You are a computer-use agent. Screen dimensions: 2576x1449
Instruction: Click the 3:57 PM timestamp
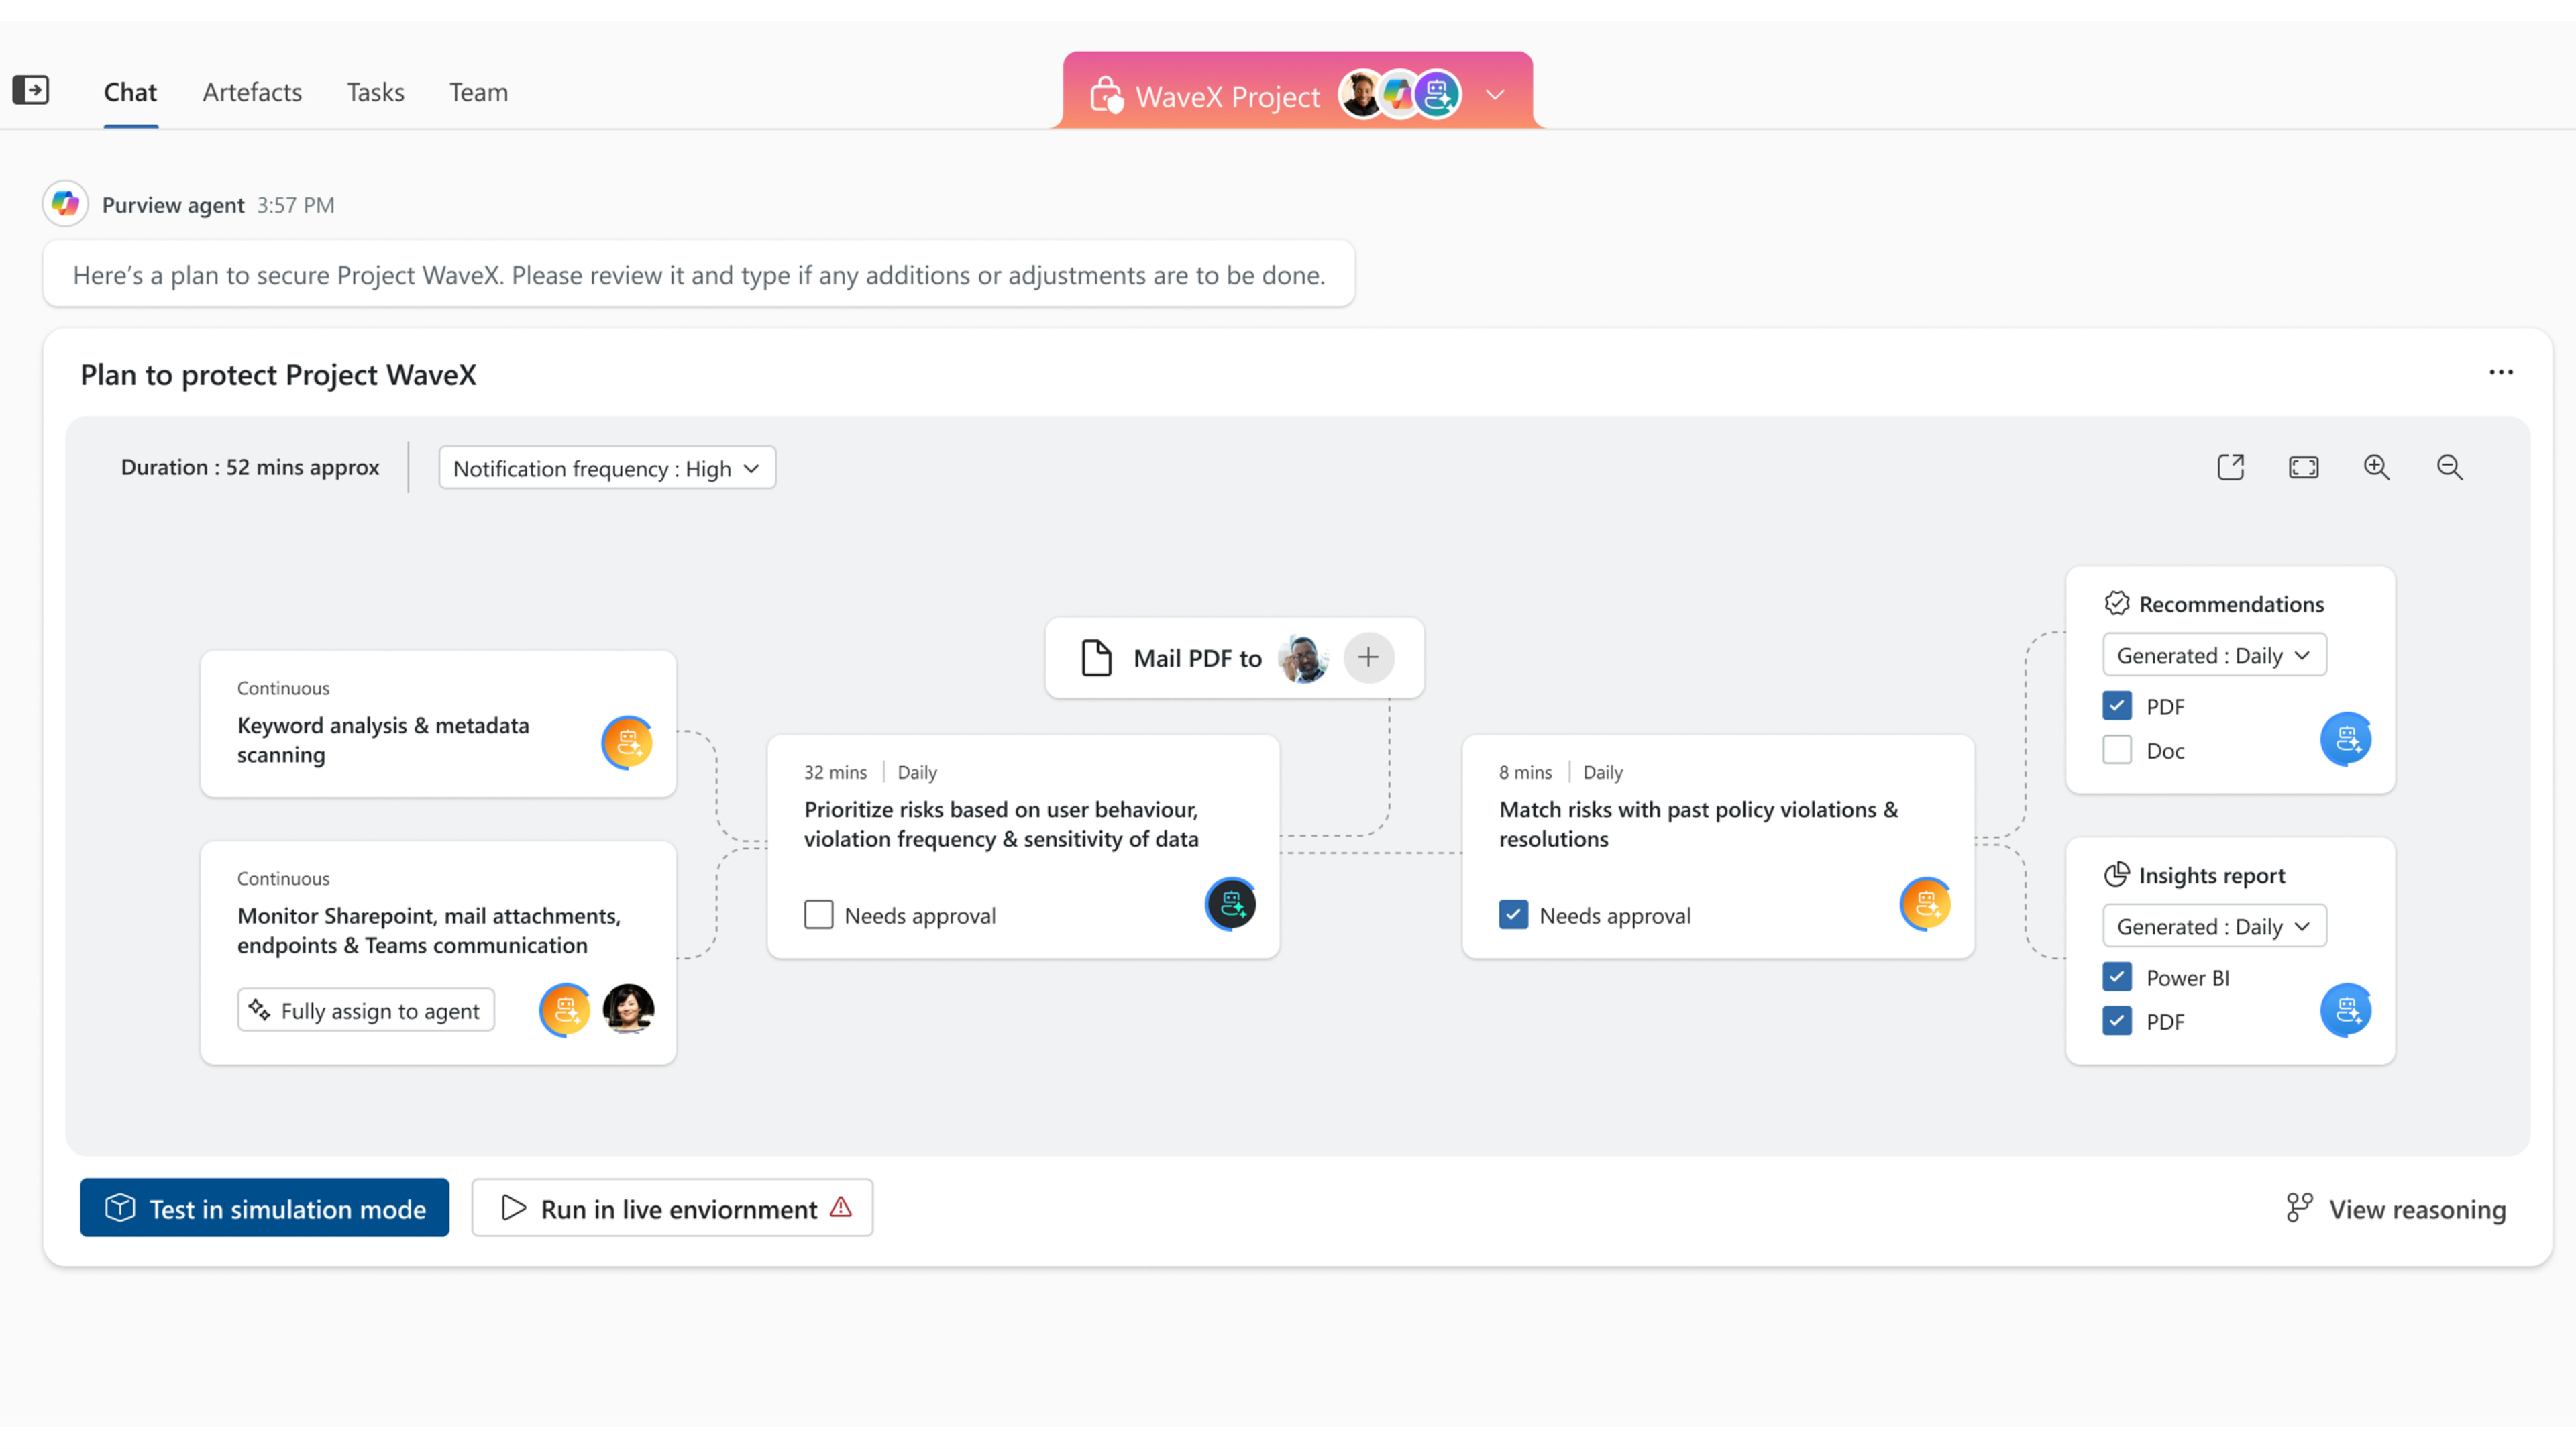[296, 205]
